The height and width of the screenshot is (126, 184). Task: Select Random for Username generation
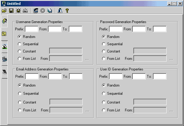point(27,37)
